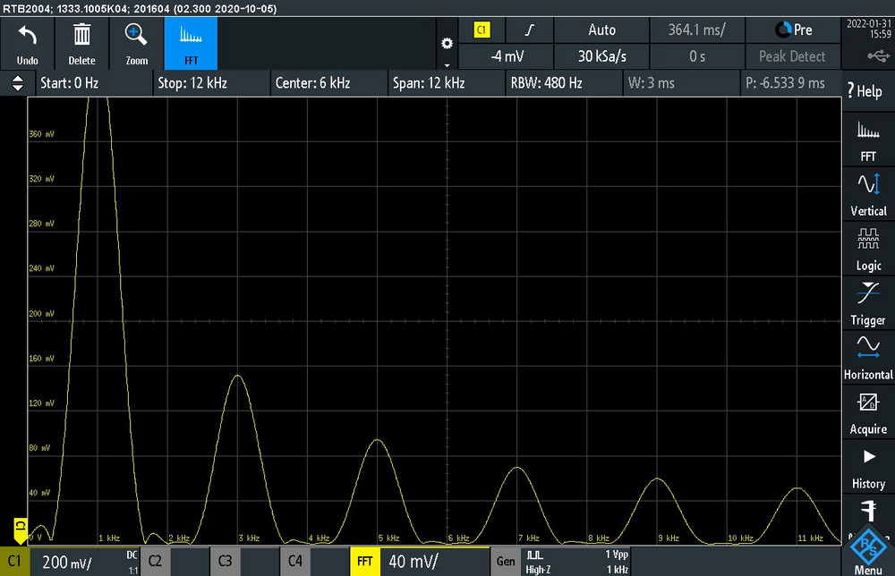Image resolution: width=895 pixels, height=576 pixels.
Task: Edit the RBW: 480 Hz value
Action: [x=564, y=83]
